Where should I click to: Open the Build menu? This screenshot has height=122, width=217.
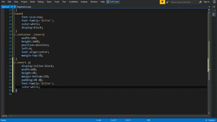coord(33,2)
